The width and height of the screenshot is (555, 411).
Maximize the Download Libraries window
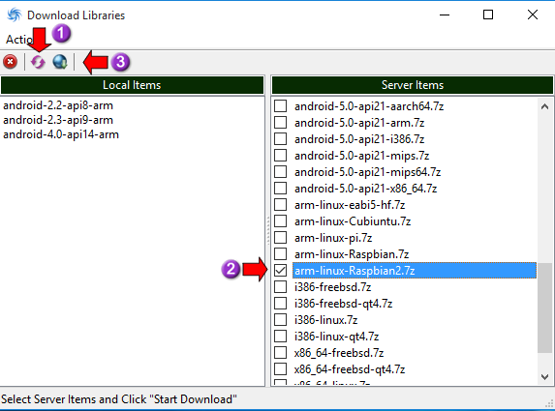click(488, 15)
